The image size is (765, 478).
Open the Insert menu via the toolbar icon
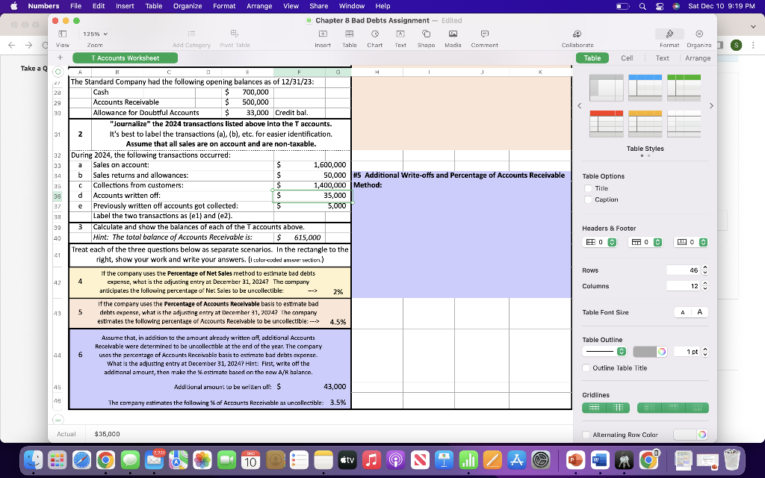(x=322, y=34)
